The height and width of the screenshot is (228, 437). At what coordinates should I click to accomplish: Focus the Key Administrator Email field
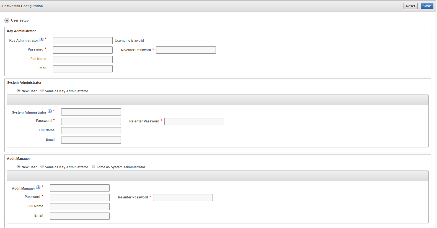(x=83, y=69)
